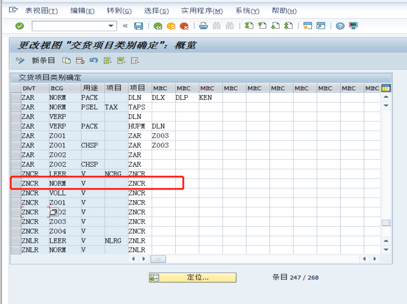Screen dimensions: 407x304
Task: Click the 条目 247 / 268 entry counter
Action: 295,278
